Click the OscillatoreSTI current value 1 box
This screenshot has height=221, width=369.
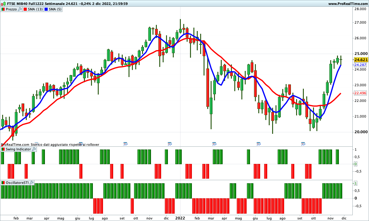[356, 183]
